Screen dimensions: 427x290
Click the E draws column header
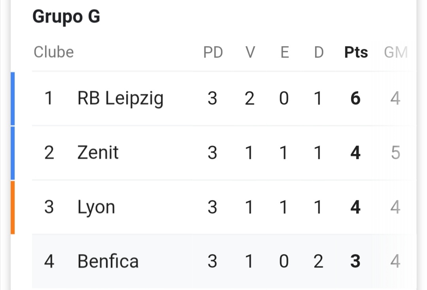(285, 52)
